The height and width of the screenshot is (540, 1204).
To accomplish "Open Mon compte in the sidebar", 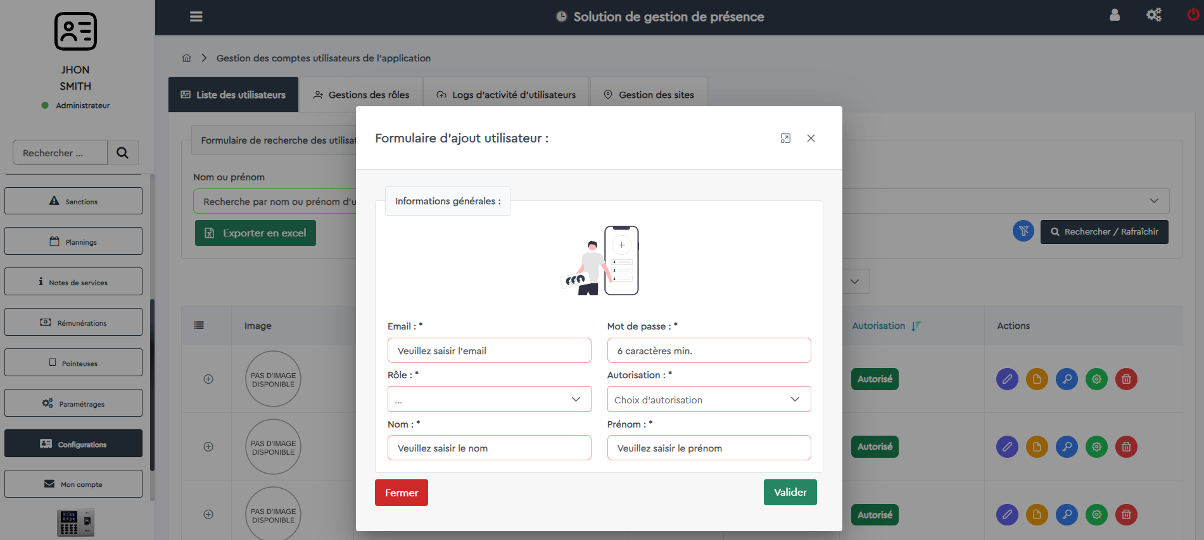I will [x=73, y=484].
